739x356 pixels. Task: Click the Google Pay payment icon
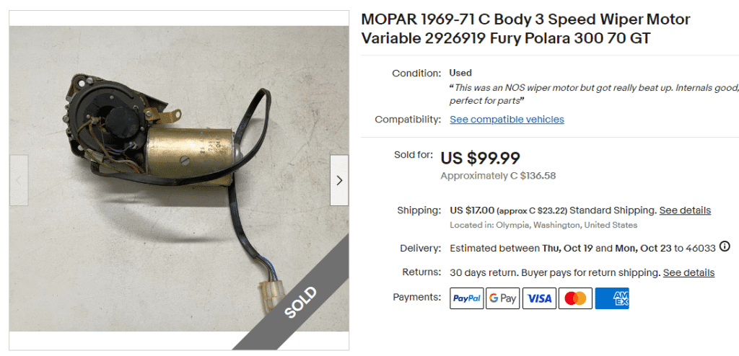point(502,298)
